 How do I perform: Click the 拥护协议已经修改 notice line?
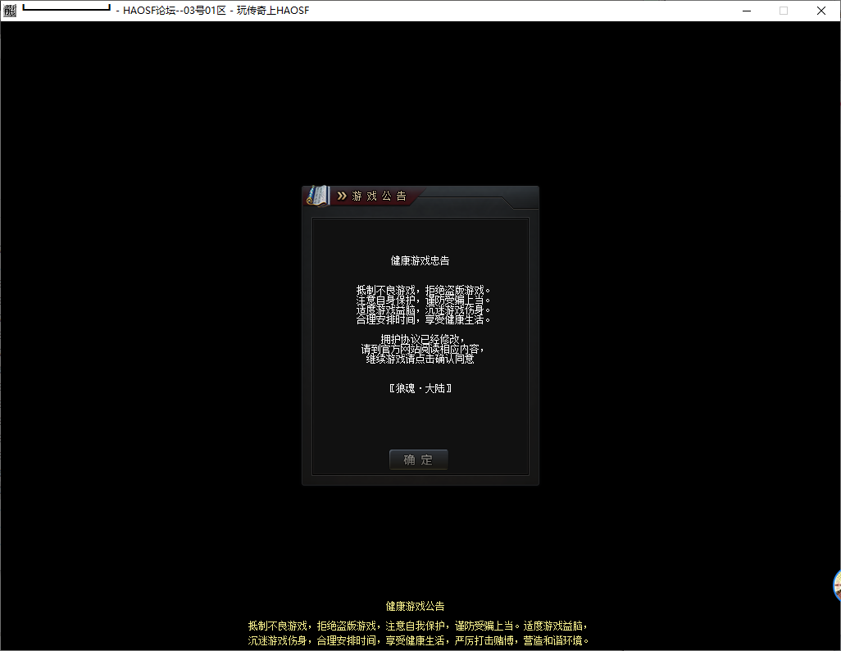tap(422, 339)
